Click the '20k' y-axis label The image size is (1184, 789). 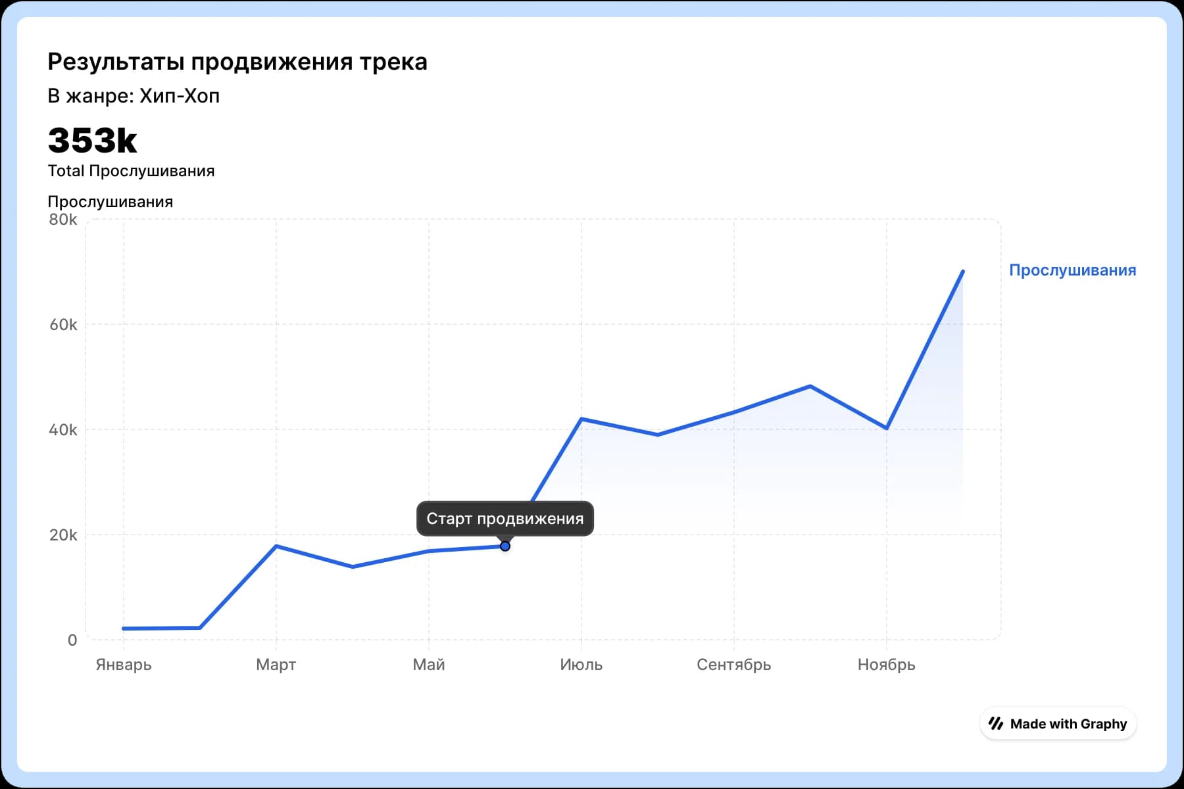63,535
